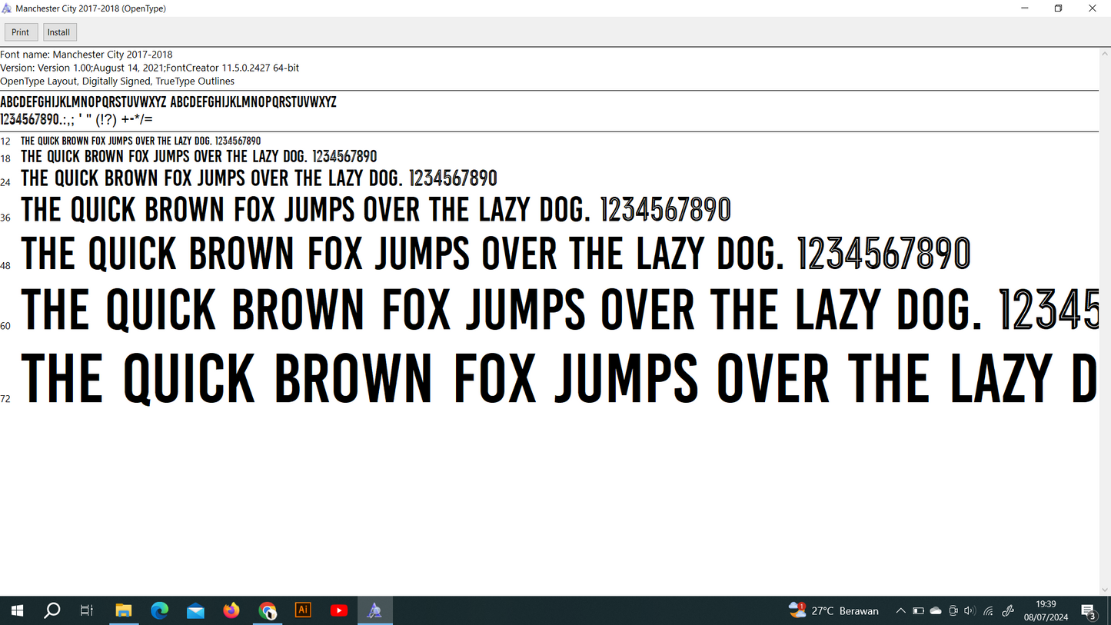The width and height of the screenshot is (1111, 625).
Task: Click the 60 point size label
Action: click(x=5, y=326)
